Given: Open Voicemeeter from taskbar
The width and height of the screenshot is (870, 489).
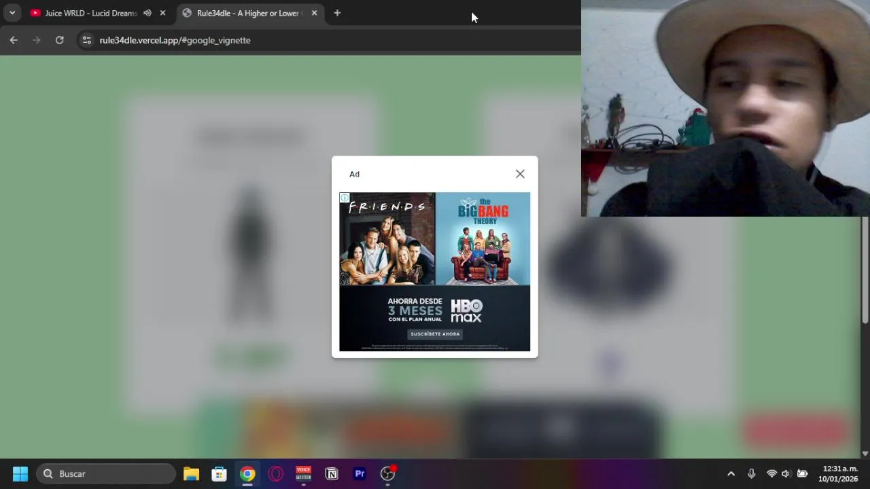Looking at the screenshot, I should coord(303,473).
